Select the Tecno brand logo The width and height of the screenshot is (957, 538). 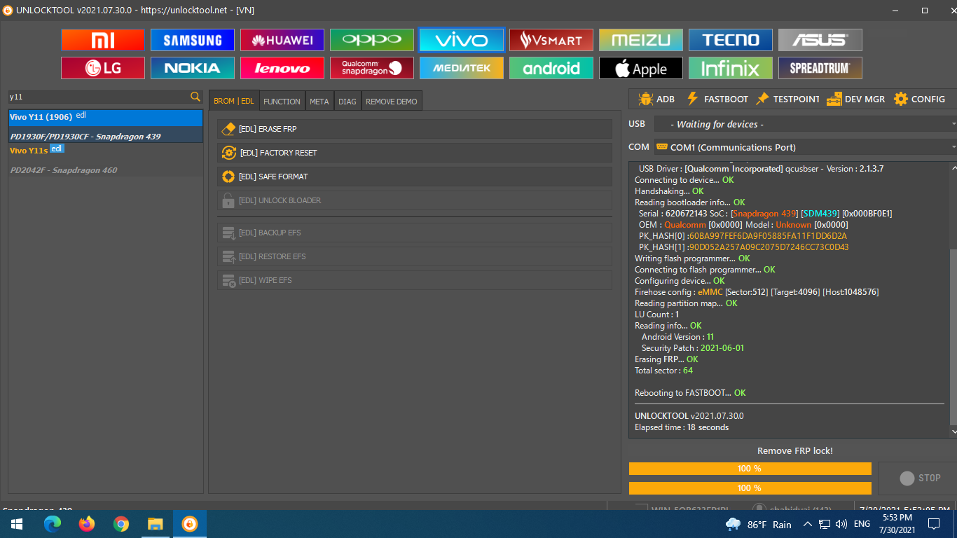click(x=730, y=40)
